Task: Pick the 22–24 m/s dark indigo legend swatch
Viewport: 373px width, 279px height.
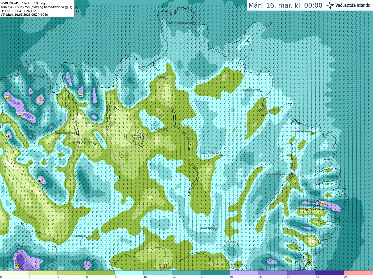Action: [x=330, y=273]
